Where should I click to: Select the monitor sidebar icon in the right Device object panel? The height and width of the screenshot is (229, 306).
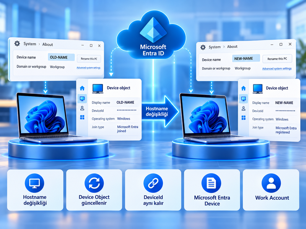(x=243, y=99)
